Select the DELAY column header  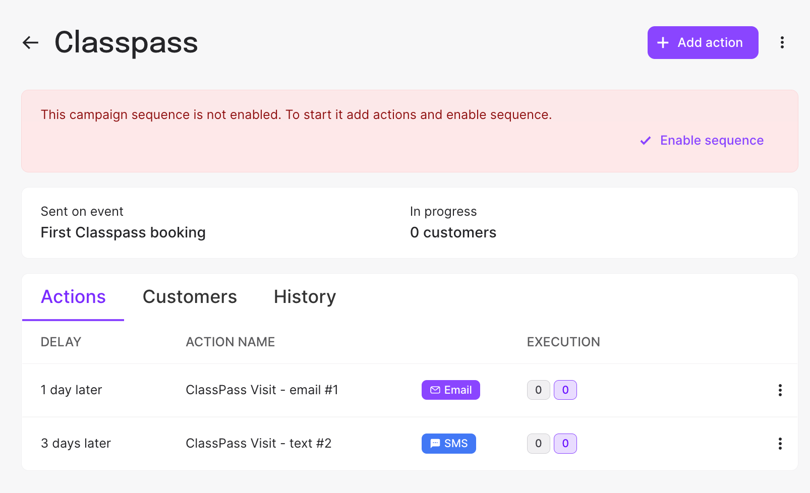coord(61,342)
